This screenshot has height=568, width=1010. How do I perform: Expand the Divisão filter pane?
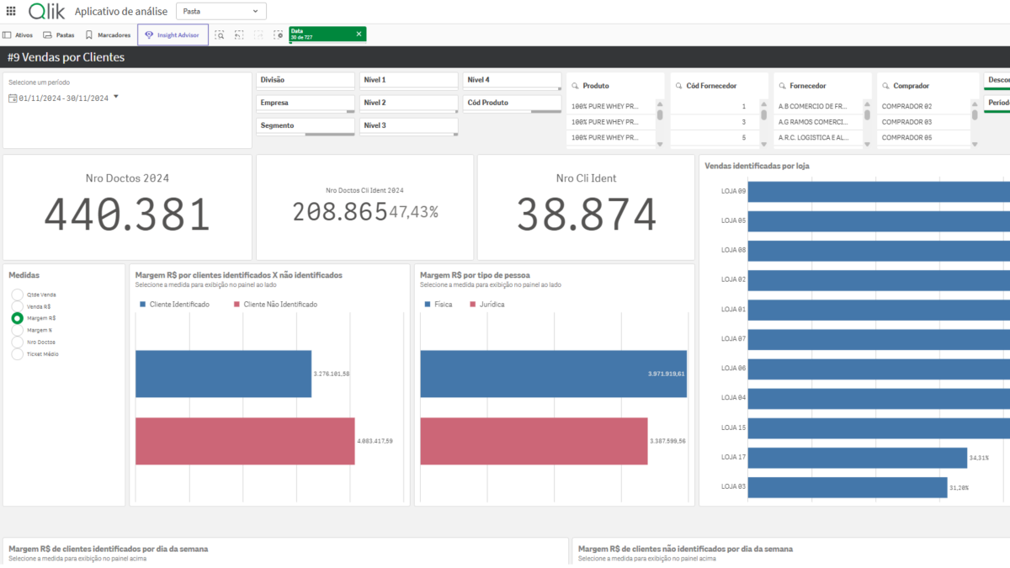[306, 80]
